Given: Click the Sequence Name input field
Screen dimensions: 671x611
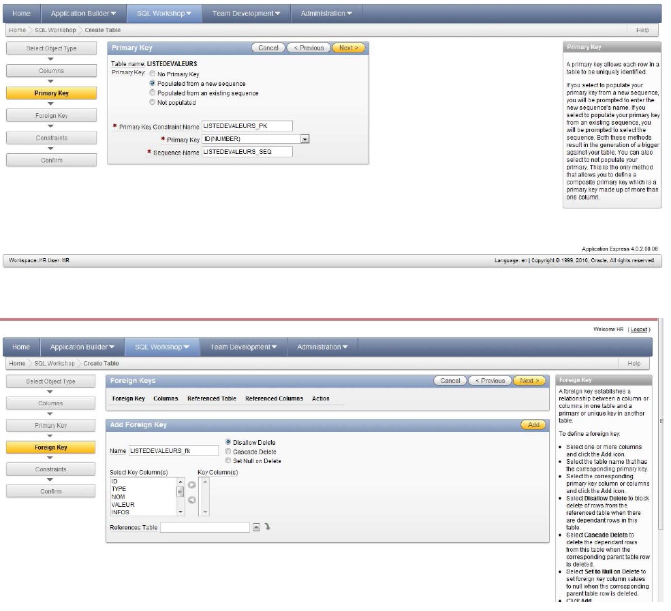Looking at the screenshot, I should click(247, 152).
